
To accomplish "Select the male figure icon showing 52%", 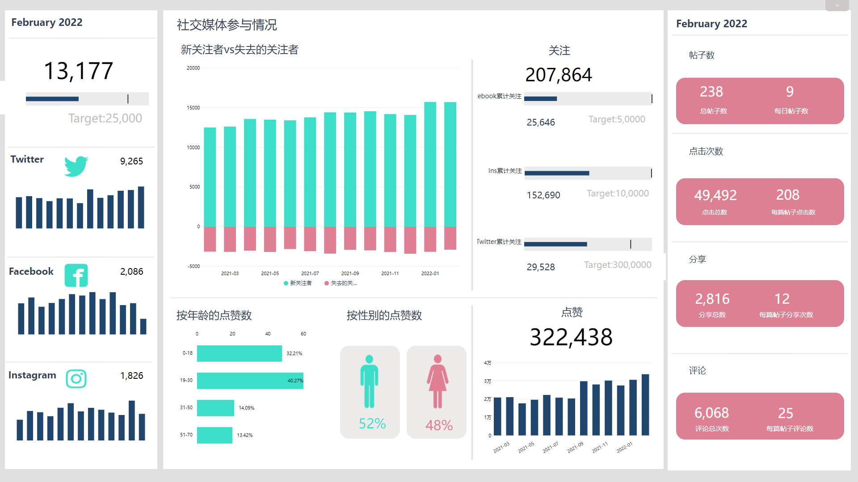I will (369, 382).
